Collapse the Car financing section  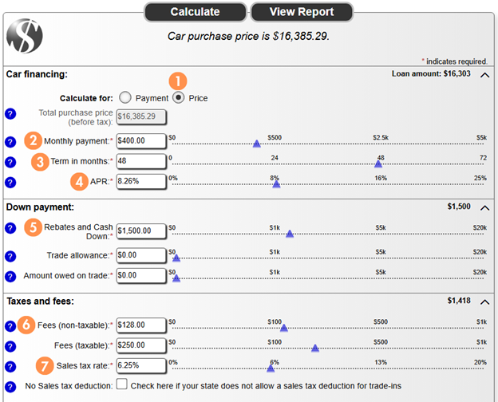coord(484,75)
